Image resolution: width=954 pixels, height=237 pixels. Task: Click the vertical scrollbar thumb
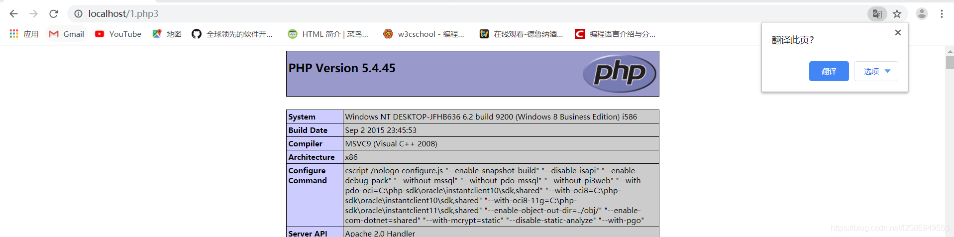click(x=950, y=63)
